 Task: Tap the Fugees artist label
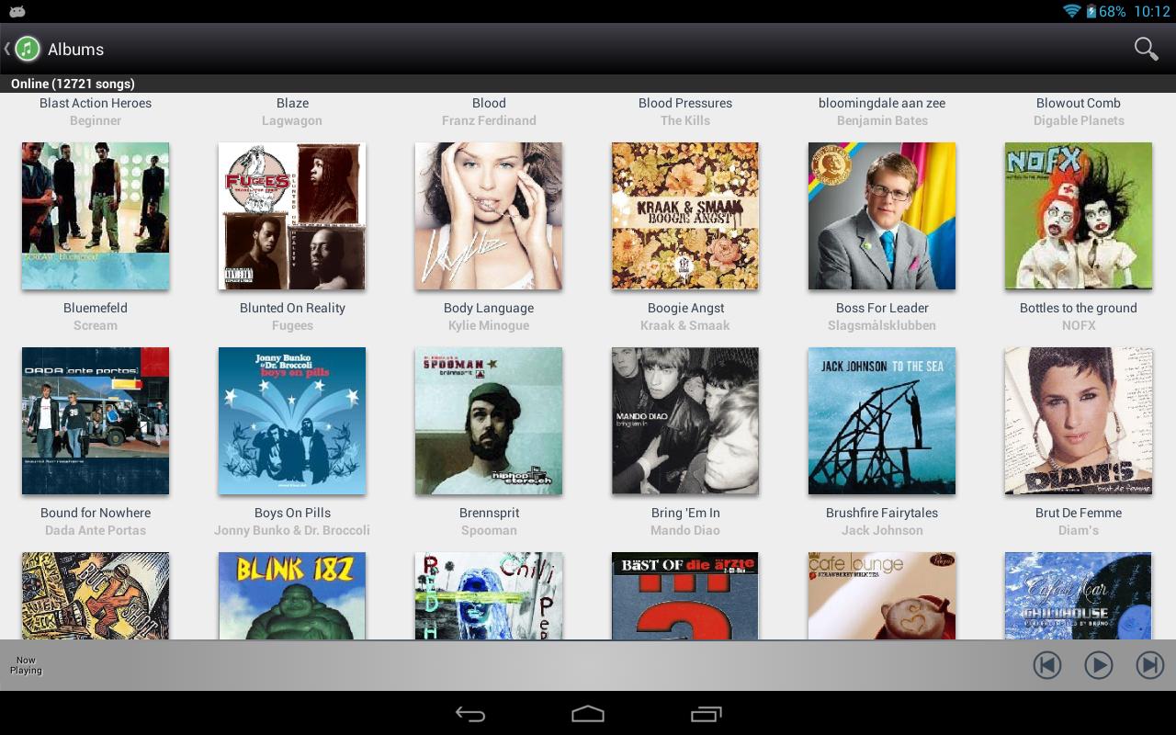(x=292, y=325)
